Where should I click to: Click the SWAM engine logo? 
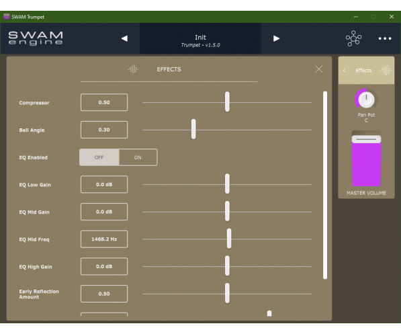click(x=36, y=38)
